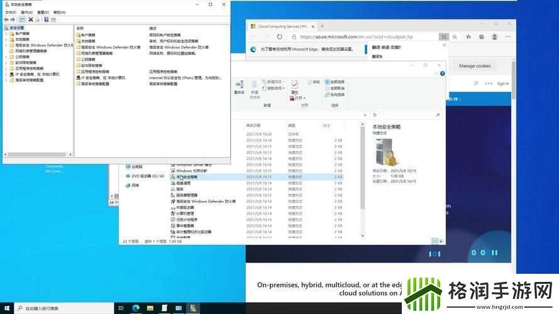The height and width of the screenshot is (314, 559).
Task: Click 全部取消 select none in ribbon
Action: [x=335, y=89]
